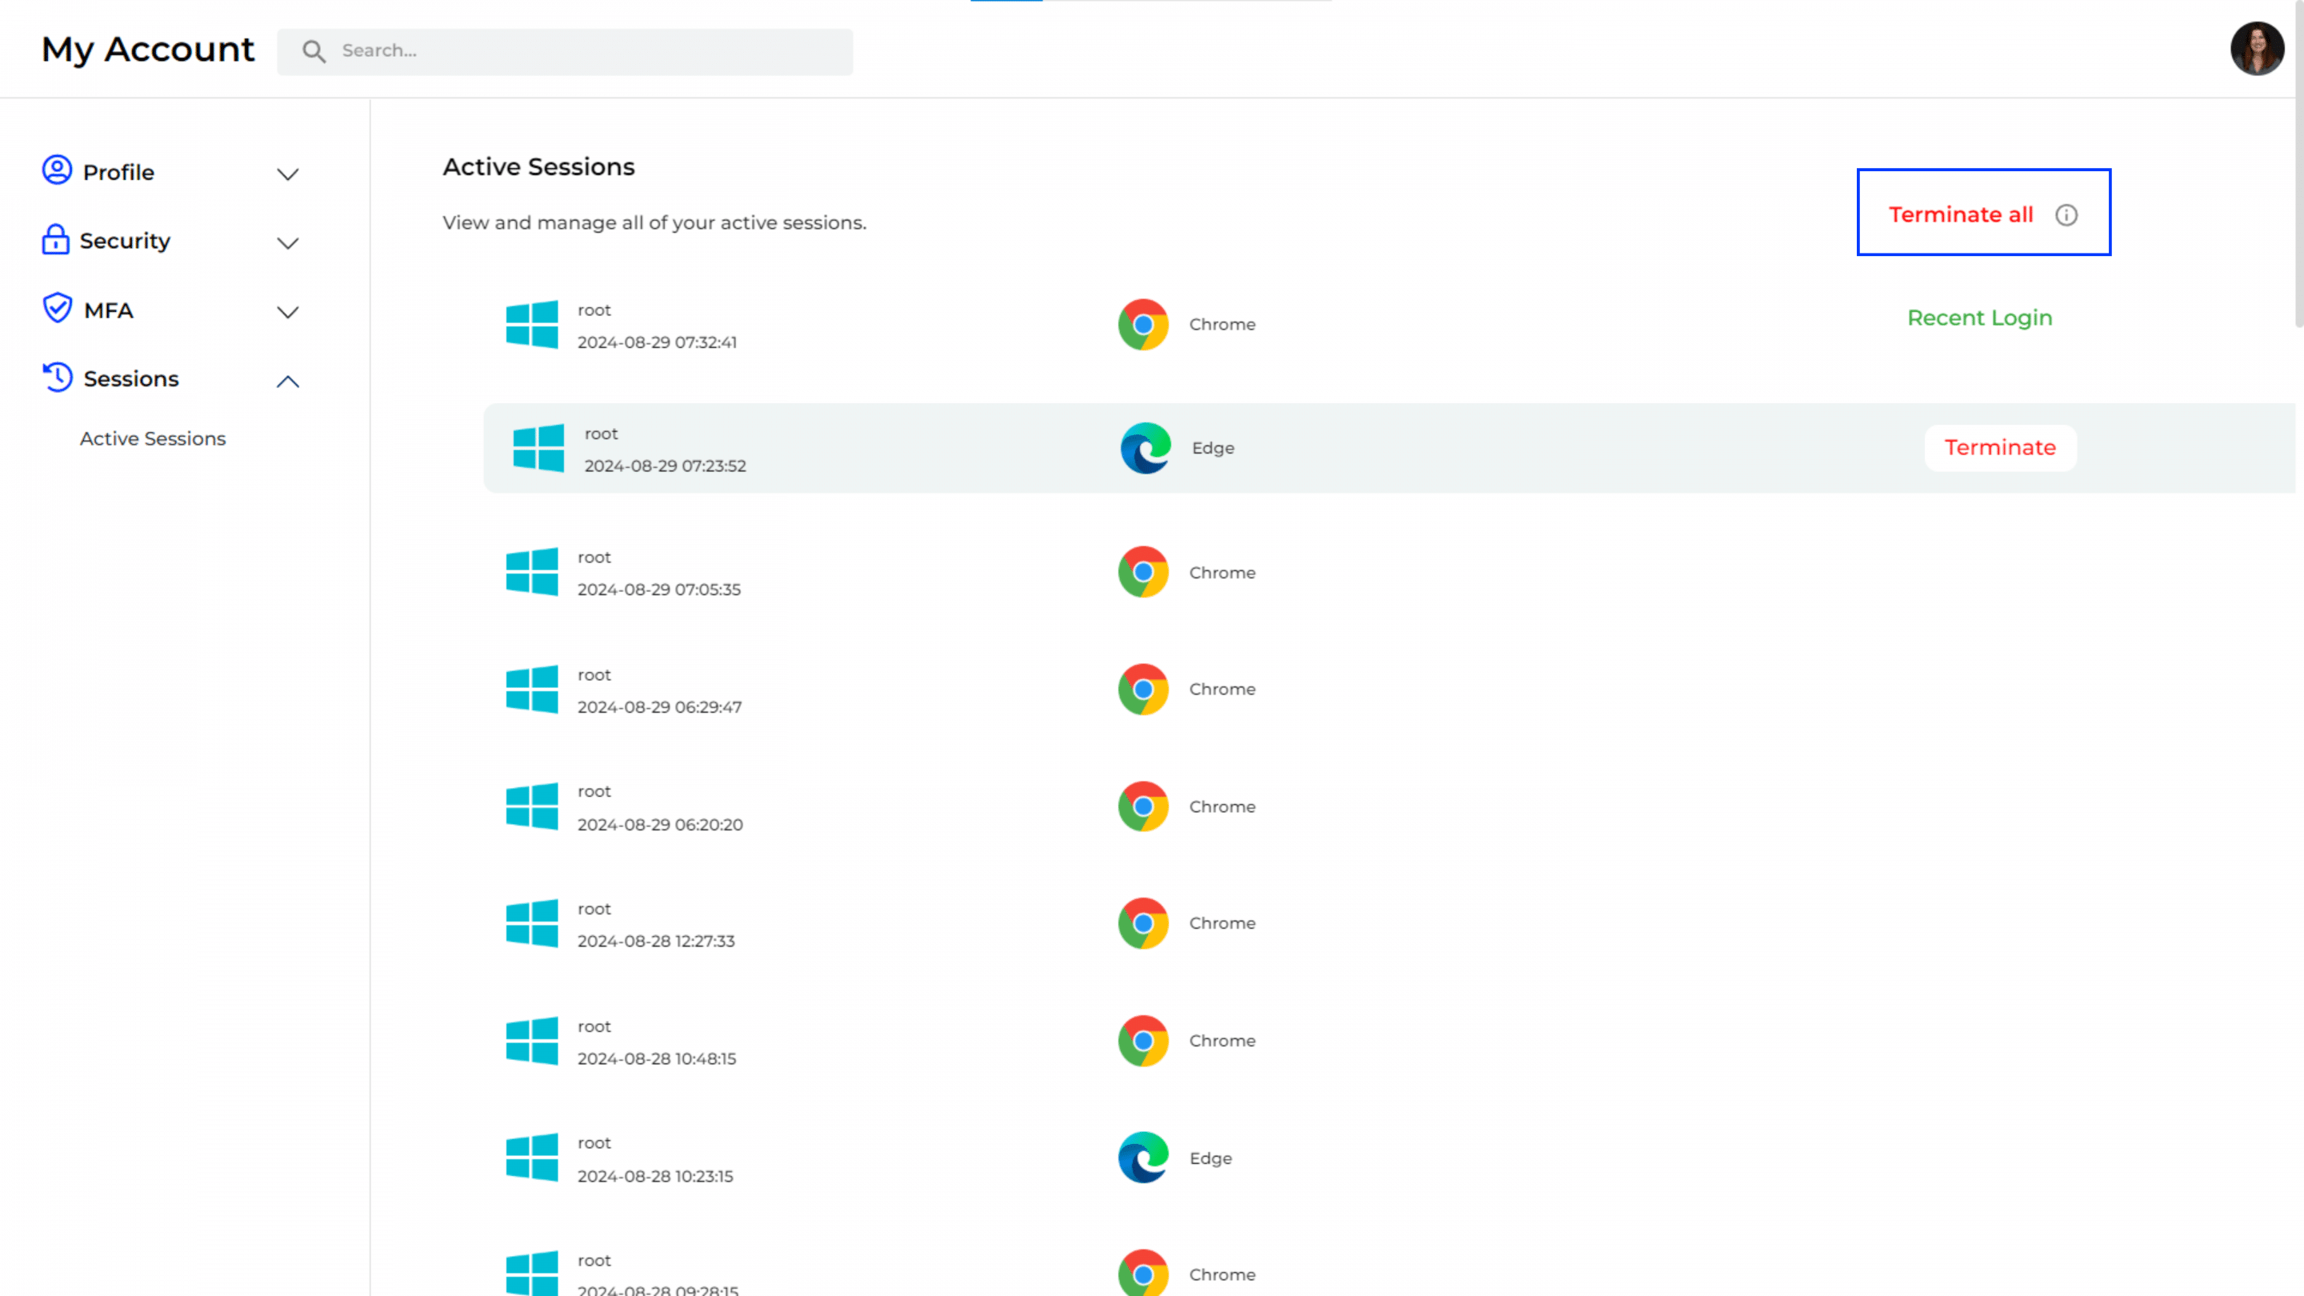Select Active Sessions submenu item
The height and width of the screenshot is (1296, 2304).
(x=153, y=438)
